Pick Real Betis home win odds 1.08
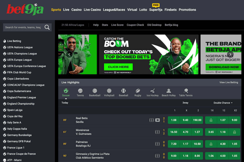 (174, 120)
